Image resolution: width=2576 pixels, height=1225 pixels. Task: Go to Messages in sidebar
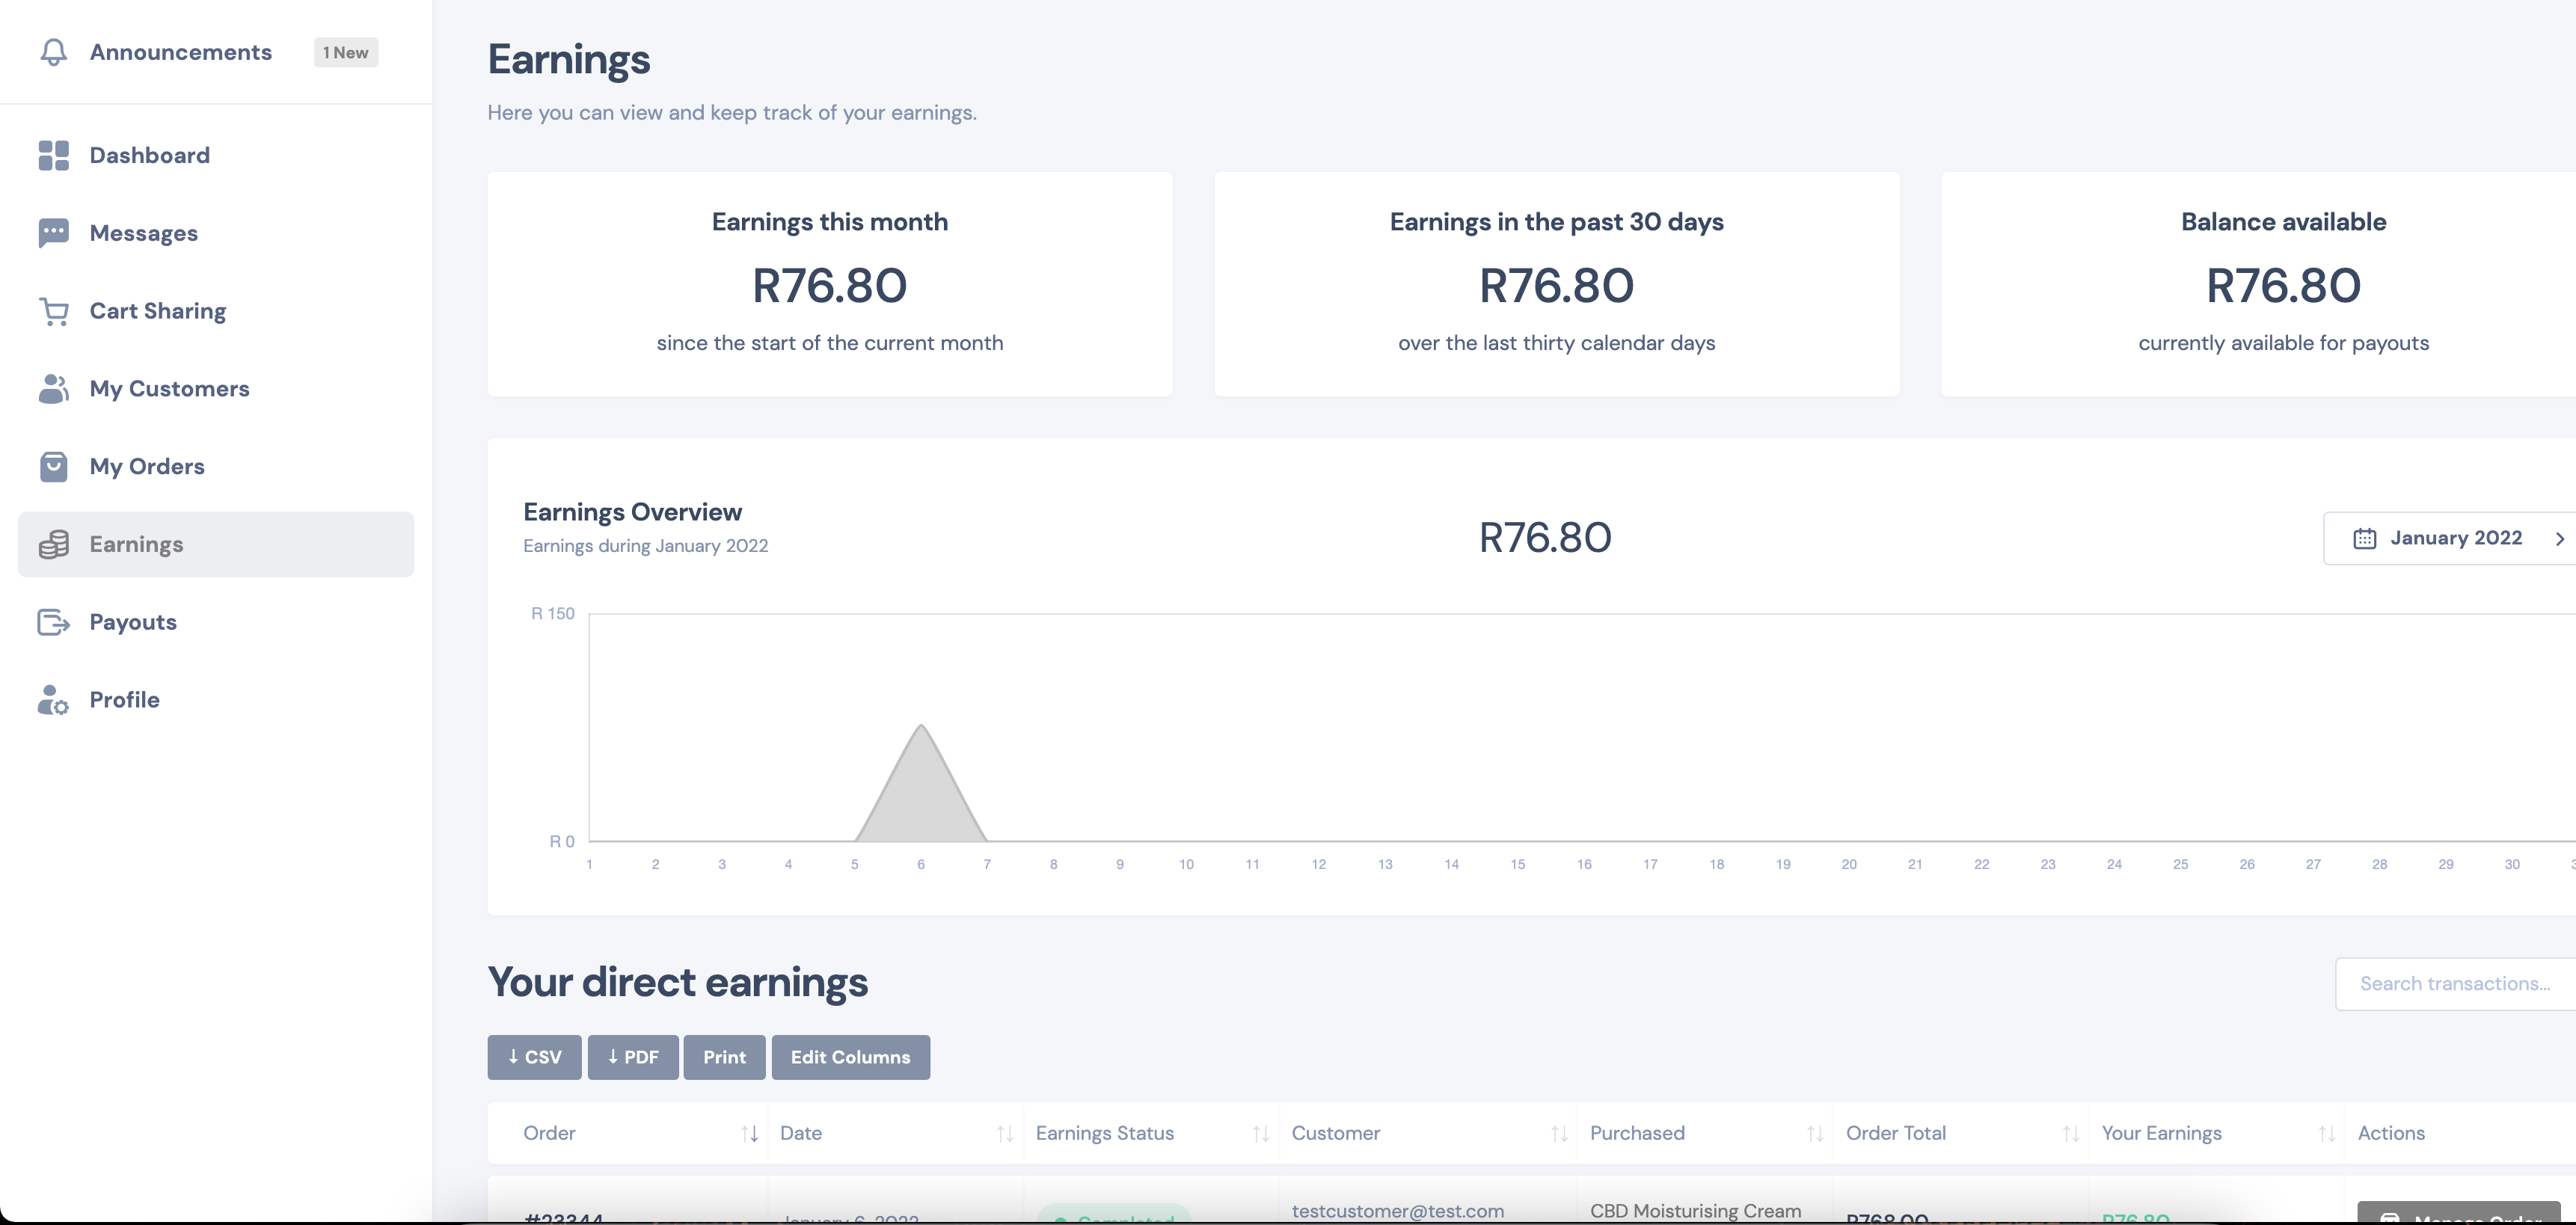point(216,233)
